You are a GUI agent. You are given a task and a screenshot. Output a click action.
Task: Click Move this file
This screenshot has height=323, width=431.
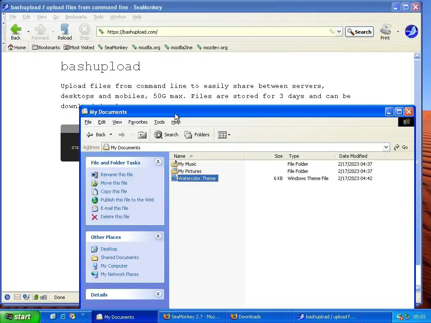tap(114, 183)
